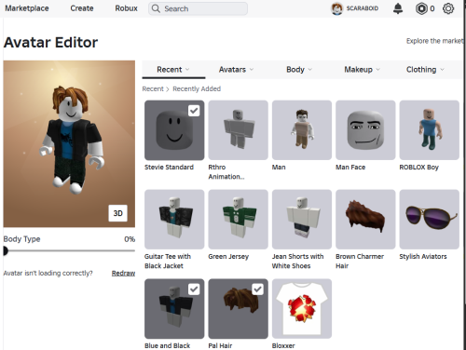Click the Stevie Standard item name
This screenshot has width=466, height=350.
pos(169,168)
